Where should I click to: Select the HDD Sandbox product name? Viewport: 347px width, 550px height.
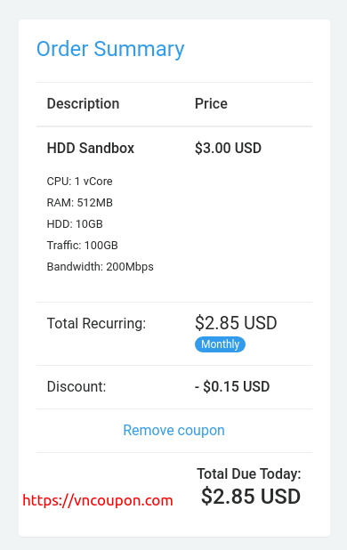(91, 148)
